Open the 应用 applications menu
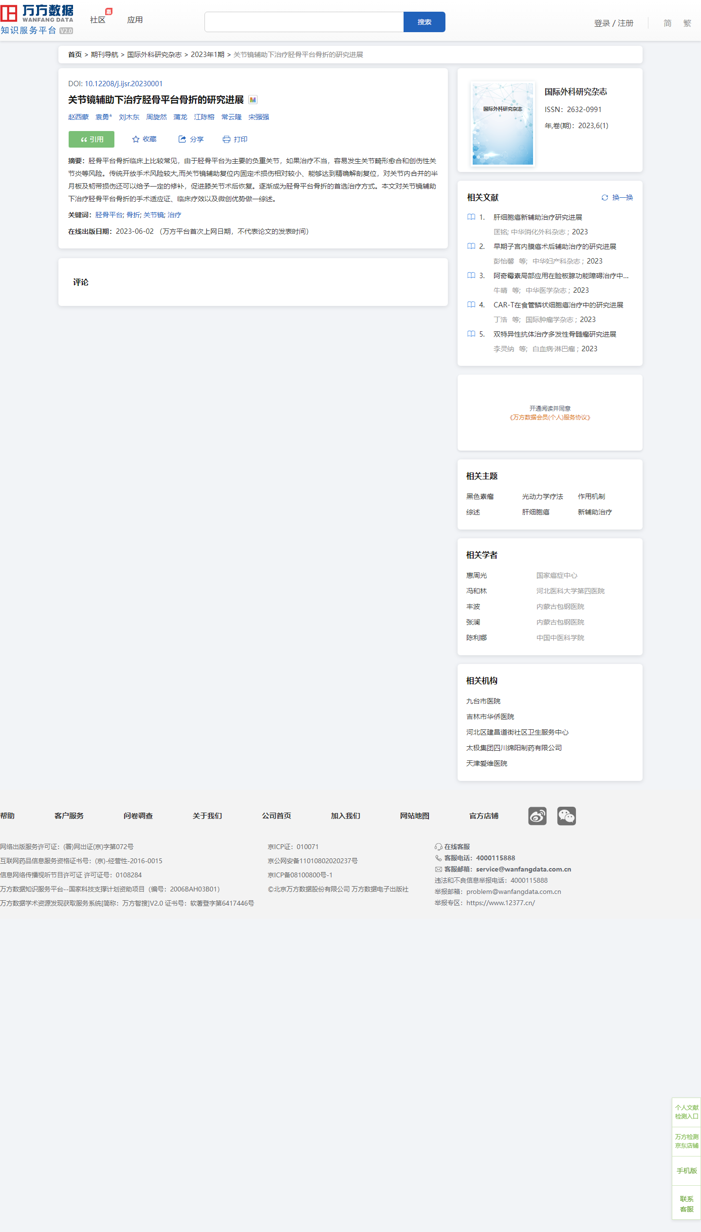This screenshot has height=1232, width=701. 135,20
